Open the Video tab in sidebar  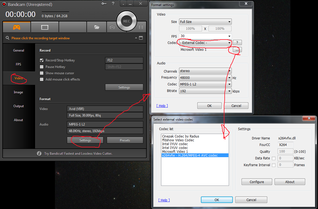click(19, 78)
